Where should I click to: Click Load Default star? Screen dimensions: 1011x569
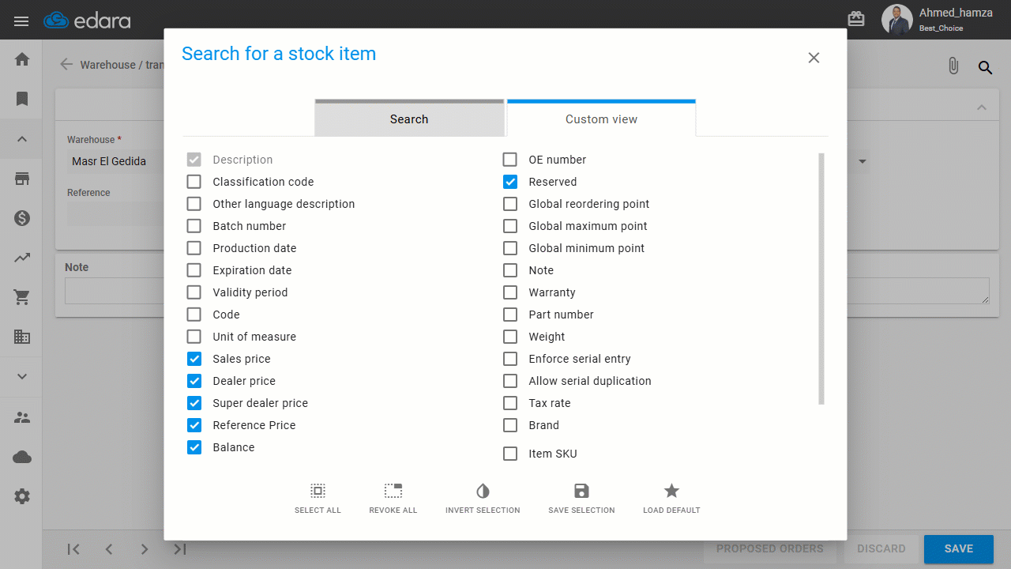point(671,499)
